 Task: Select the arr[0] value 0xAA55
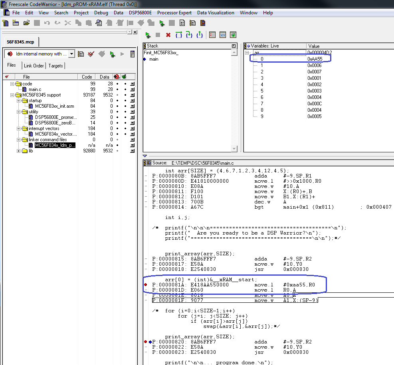click(x=315, y=59)
